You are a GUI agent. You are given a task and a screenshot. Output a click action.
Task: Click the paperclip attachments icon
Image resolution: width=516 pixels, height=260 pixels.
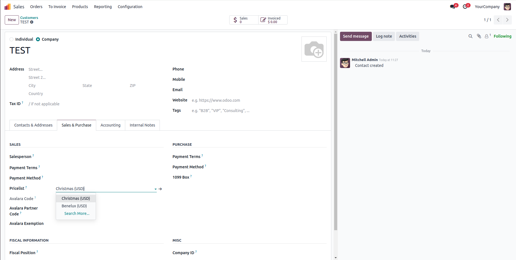click(479, 36)
